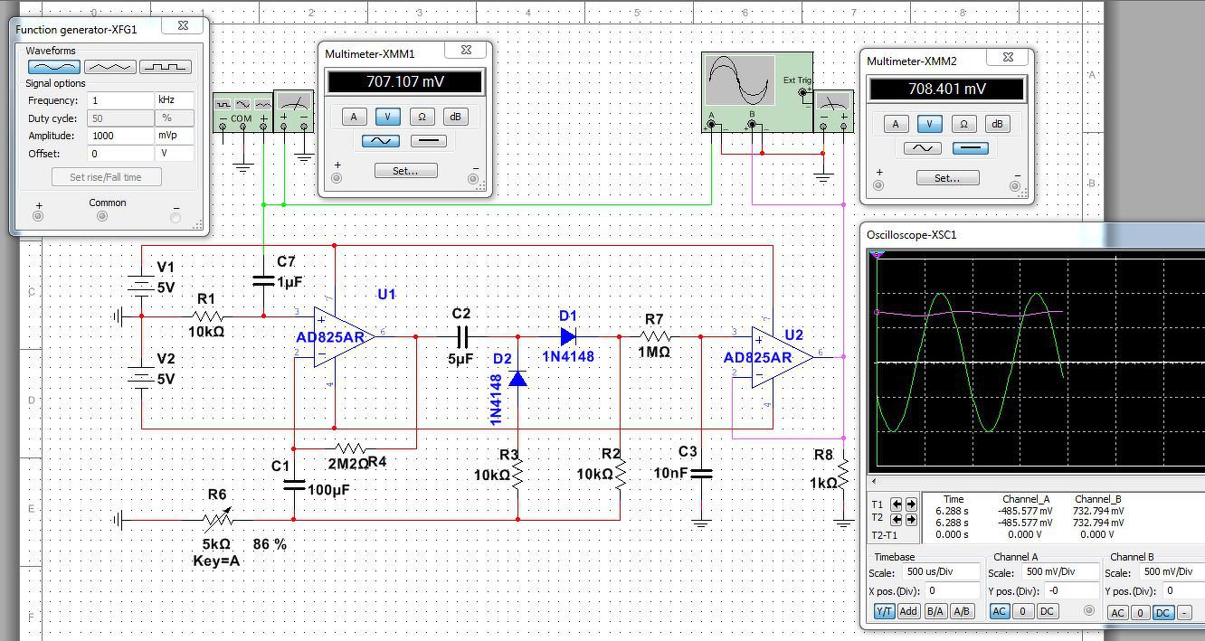The height and width of the screenshot is (641, 1205).
Task: Select Voltmeter mode V on Multimeter-XMM2
Action: (x=929, y=124)
